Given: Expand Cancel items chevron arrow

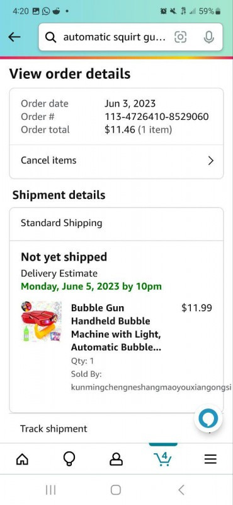Looking at the screenshot, I should pyautogui.click(x=211, y=160).
